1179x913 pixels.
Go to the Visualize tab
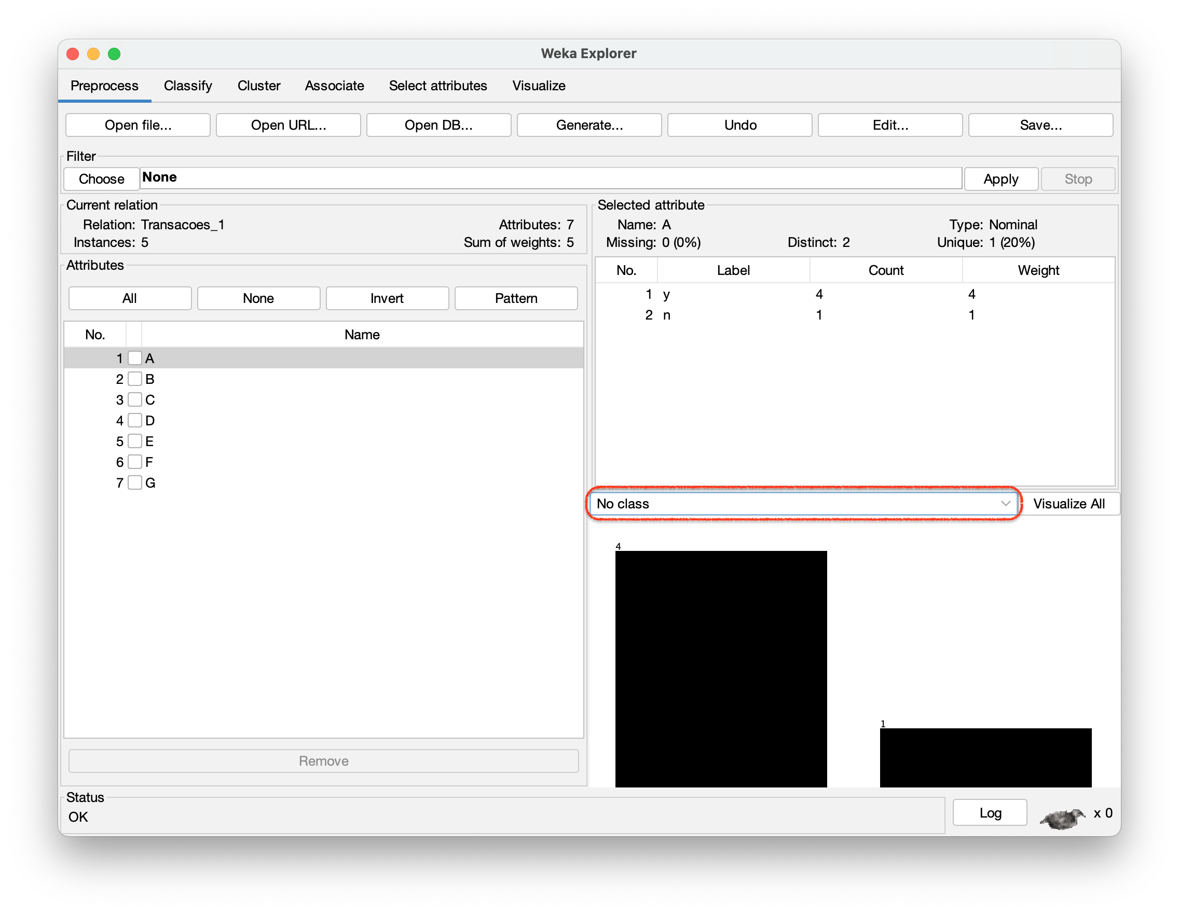538,86
